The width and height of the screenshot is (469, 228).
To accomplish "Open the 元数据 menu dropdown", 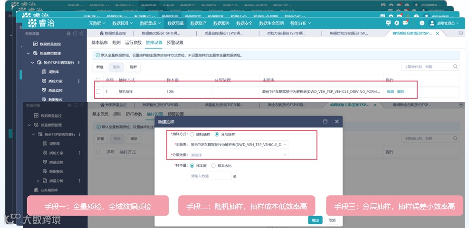I will pos(97,23).
